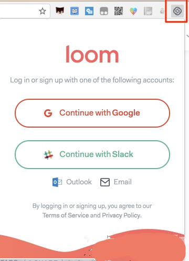Click the envelope Email icon
Screen dimensions: 189x261
point(105,182)
